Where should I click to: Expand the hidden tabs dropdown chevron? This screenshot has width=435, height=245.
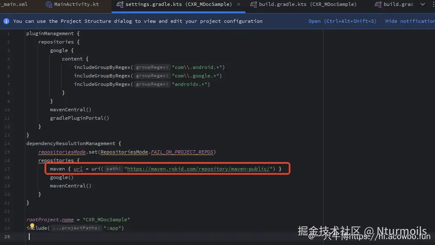pos(423,4)
